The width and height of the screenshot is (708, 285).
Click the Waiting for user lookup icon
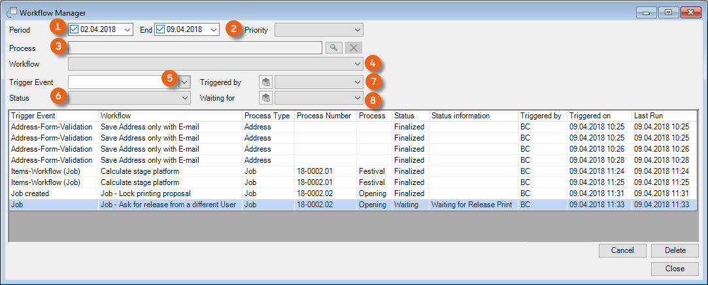point(265,97)
